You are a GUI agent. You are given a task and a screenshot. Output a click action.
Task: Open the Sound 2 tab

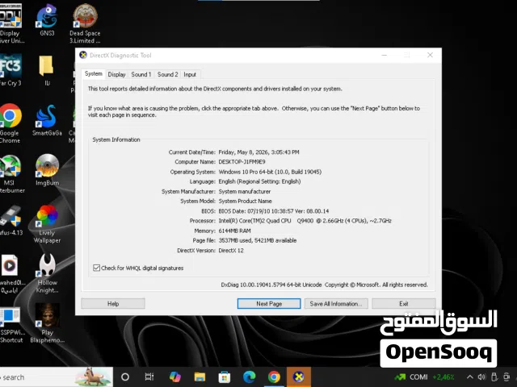167,74
